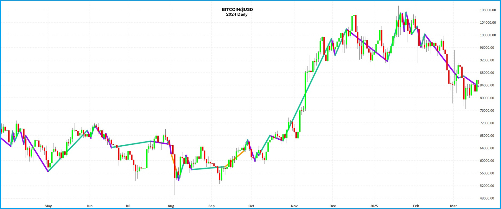Pick the 48000.00 price axis label
This screenshot has height=209, width=501.
coord(488,198)
